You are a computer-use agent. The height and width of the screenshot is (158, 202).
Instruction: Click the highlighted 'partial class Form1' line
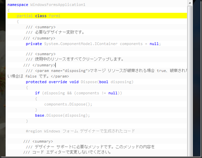pos(97,16)
